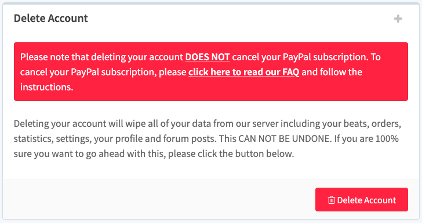Click the trash can icon on the button
422x223 pixels.
coord(332,200)
